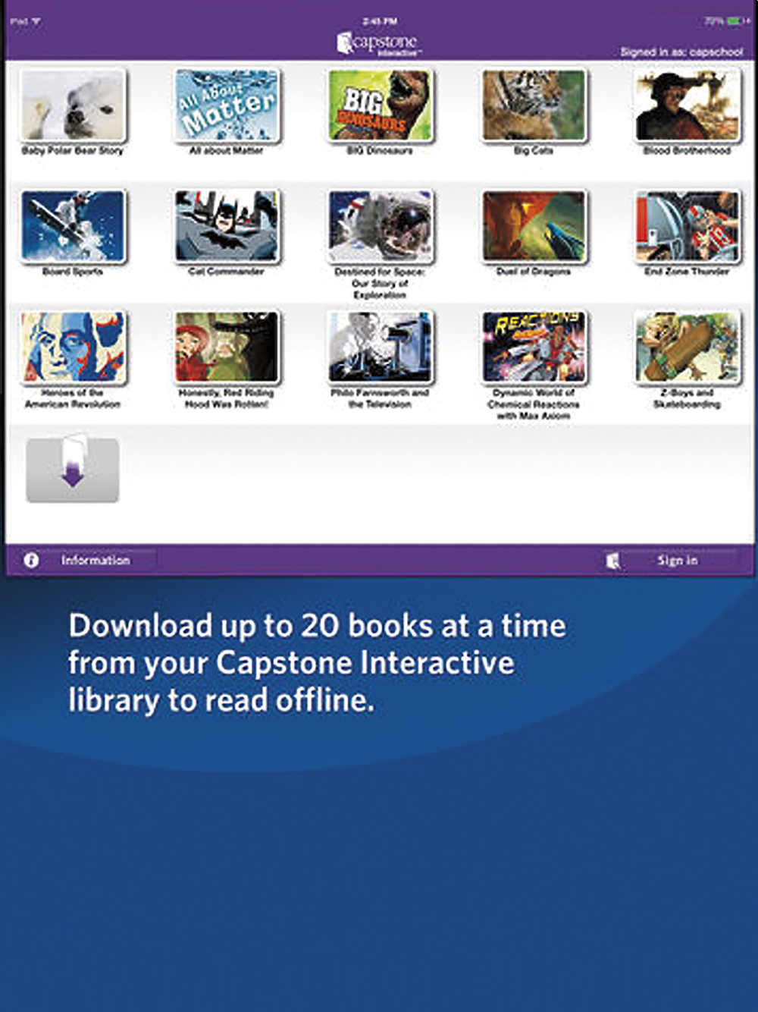The image size is (758, 1012).
Task: Open the Baby Polar Bear Story book cover
Action: (x=73, y=105)
